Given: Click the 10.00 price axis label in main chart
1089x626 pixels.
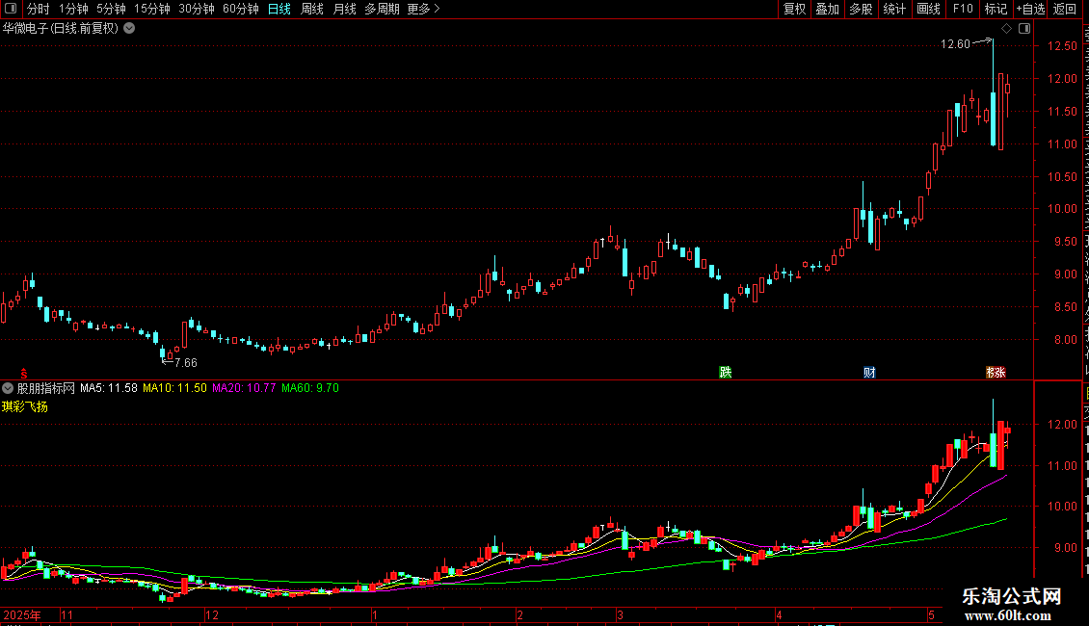Looking at the screenshot, I should [1062, 209].
